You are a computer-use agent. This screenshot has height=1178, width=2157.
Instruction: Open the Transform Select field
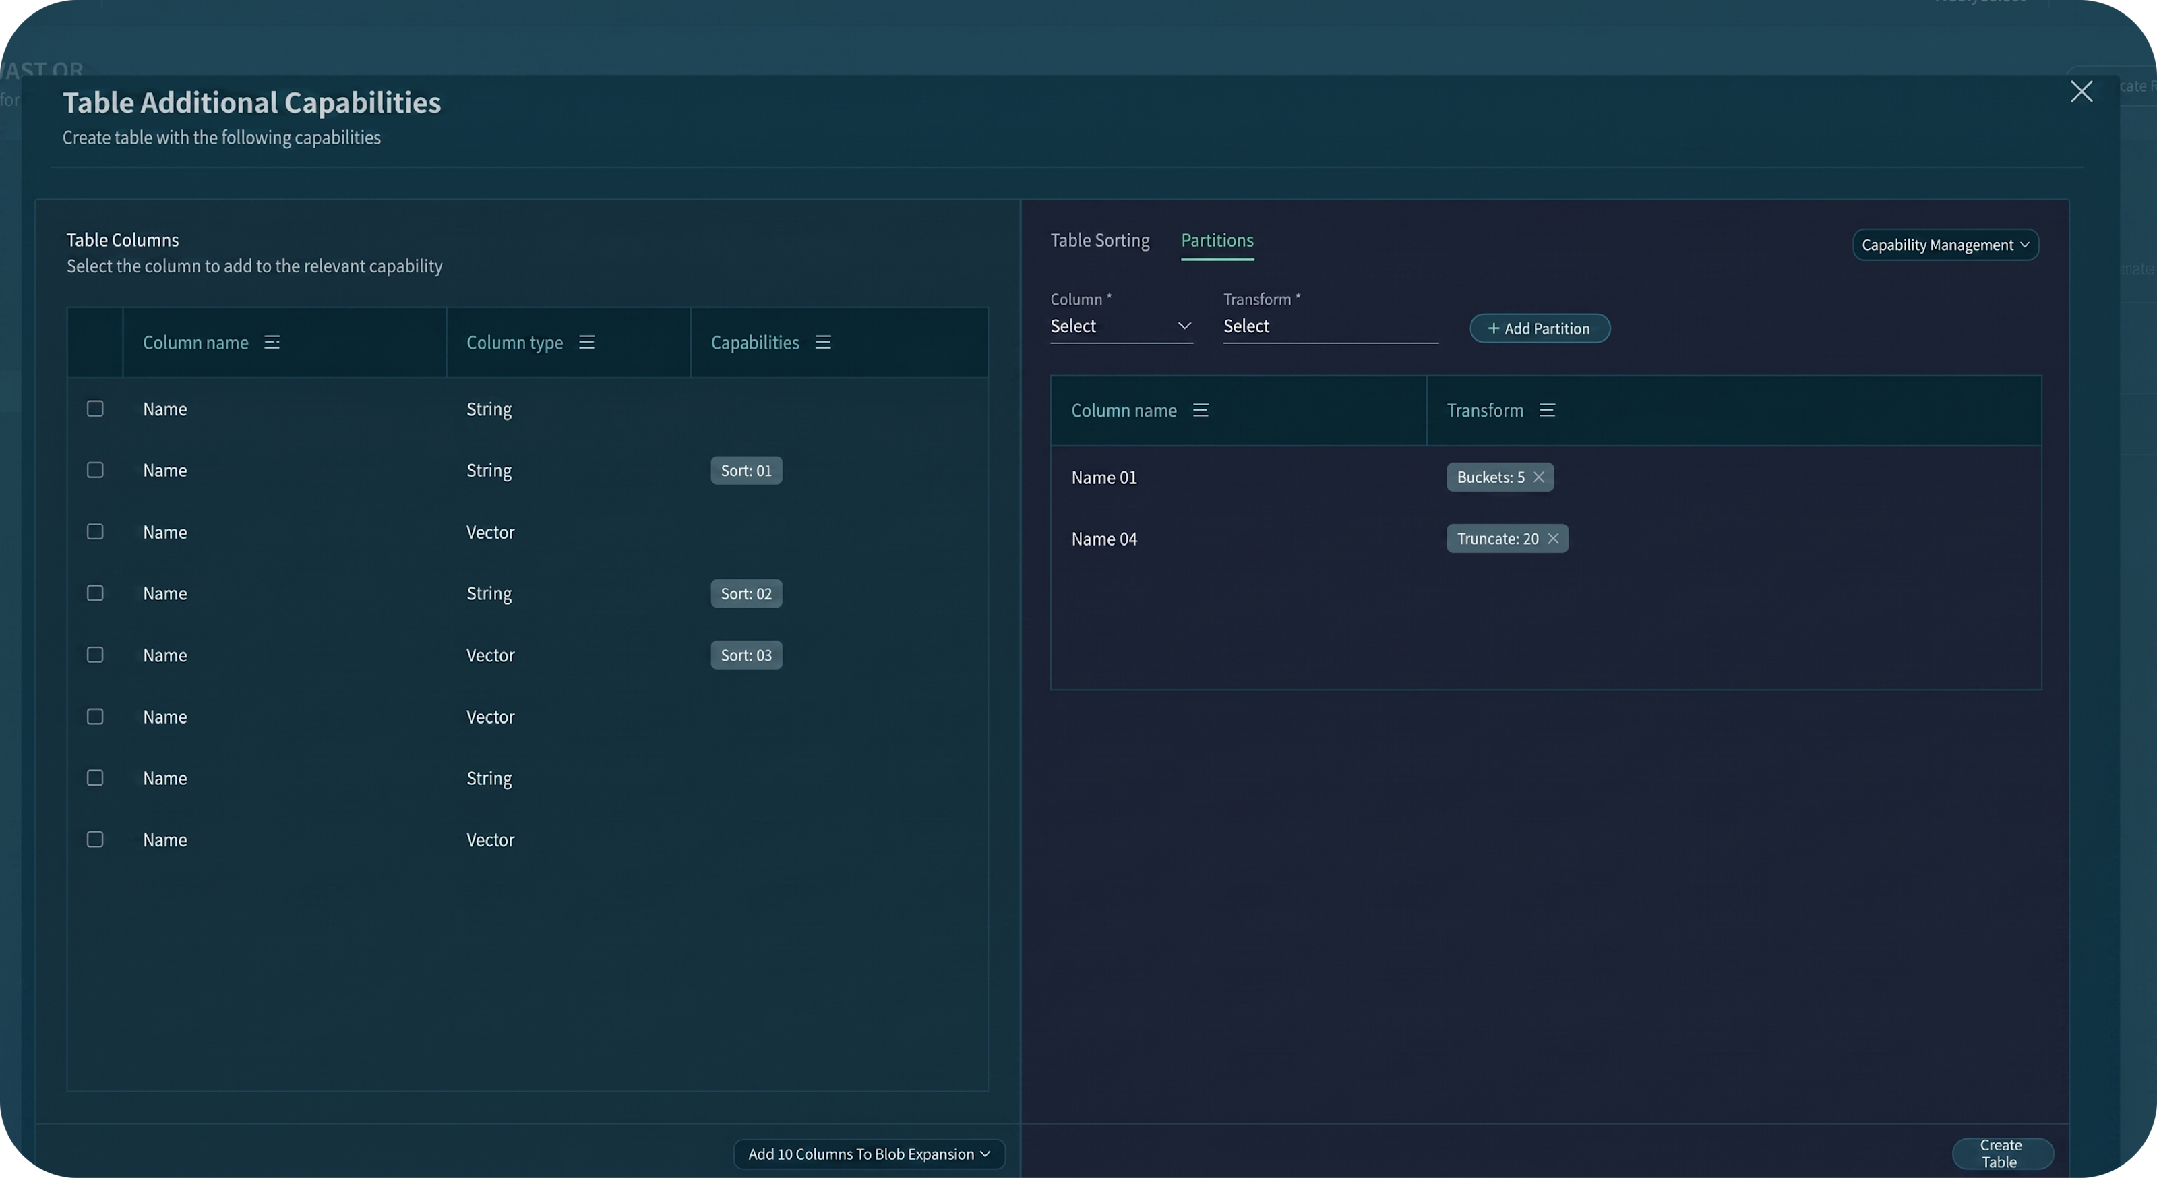click(x=1331, y=327)
